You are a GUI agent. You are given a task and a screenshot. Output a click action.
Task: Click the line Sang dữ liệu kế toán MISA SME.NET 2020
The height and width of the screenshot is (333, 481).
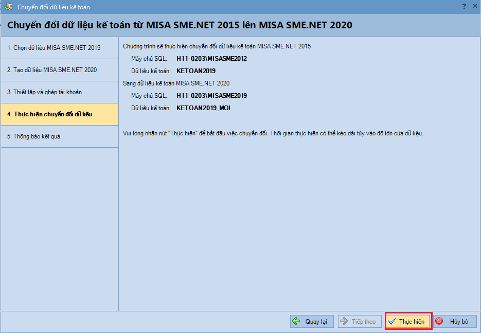176,83
